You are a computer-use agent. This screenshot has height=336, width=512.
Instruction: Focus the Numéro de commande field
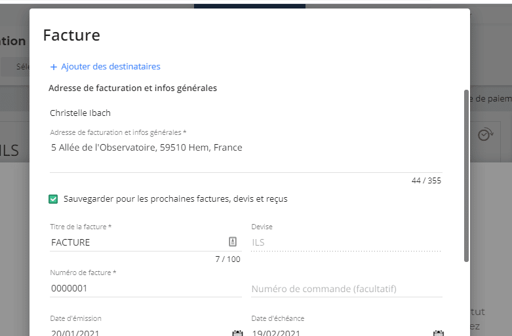pyautogui.click(x=346, y=289)
